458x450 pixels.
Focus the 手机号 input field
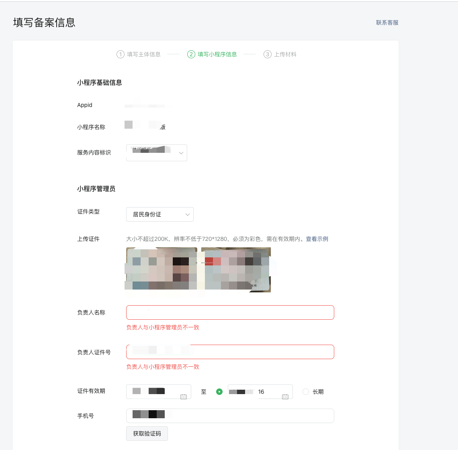[x=230, y=416]
